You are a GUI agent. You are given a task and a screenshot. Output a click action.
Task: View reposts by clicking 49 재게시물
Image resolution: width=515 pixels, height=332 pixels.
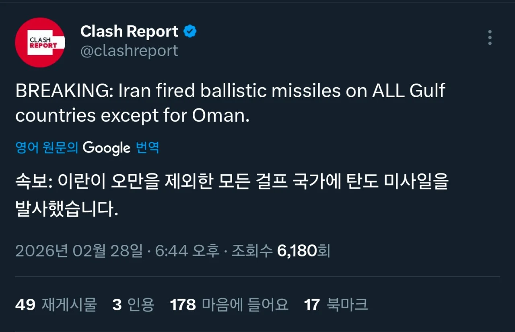click(x=56, y=305)
